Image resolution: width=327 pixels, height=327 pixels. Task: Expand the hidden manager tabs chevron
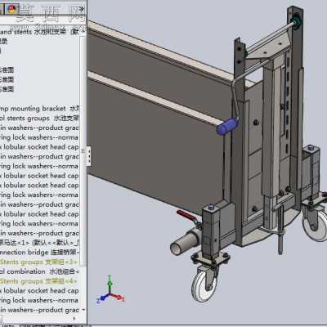[81, 10]
